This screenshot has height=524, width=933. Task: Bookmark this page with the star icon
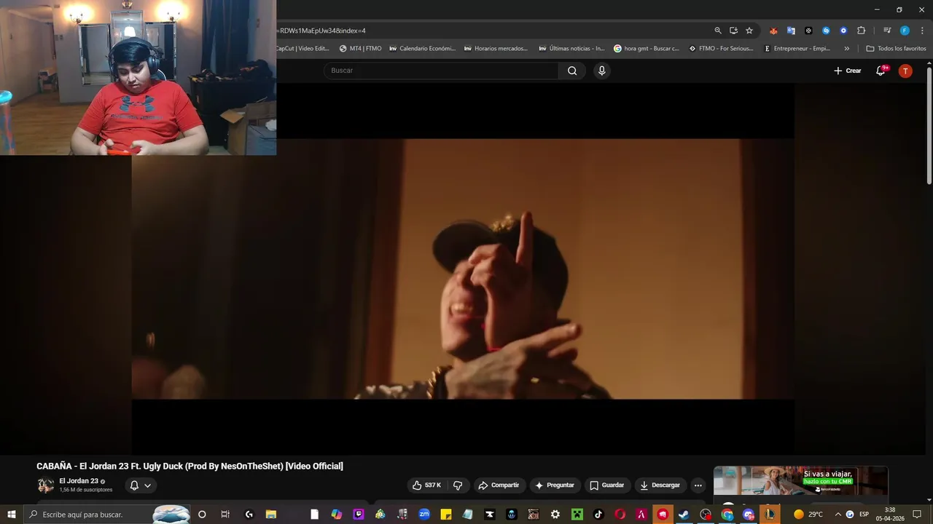[749, 31]
